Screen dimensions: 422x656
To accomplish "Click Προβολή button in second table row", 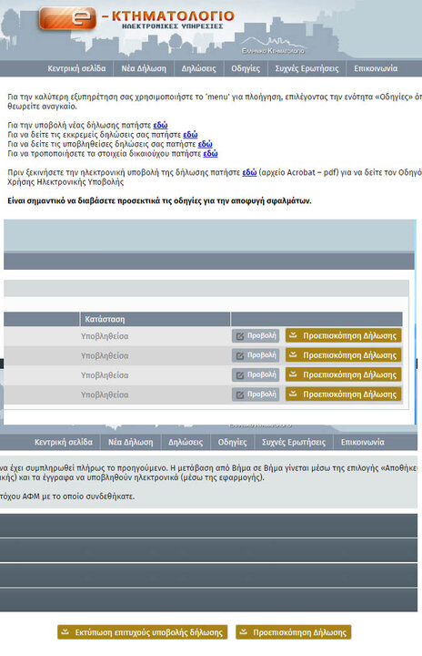I will coord(256,355).
